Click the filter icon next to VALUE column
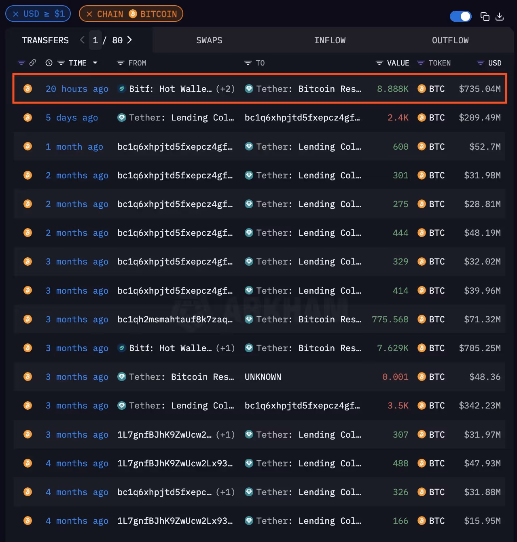Image resolution: width=517 pixels, height=542 pixels. coord(379,63)
